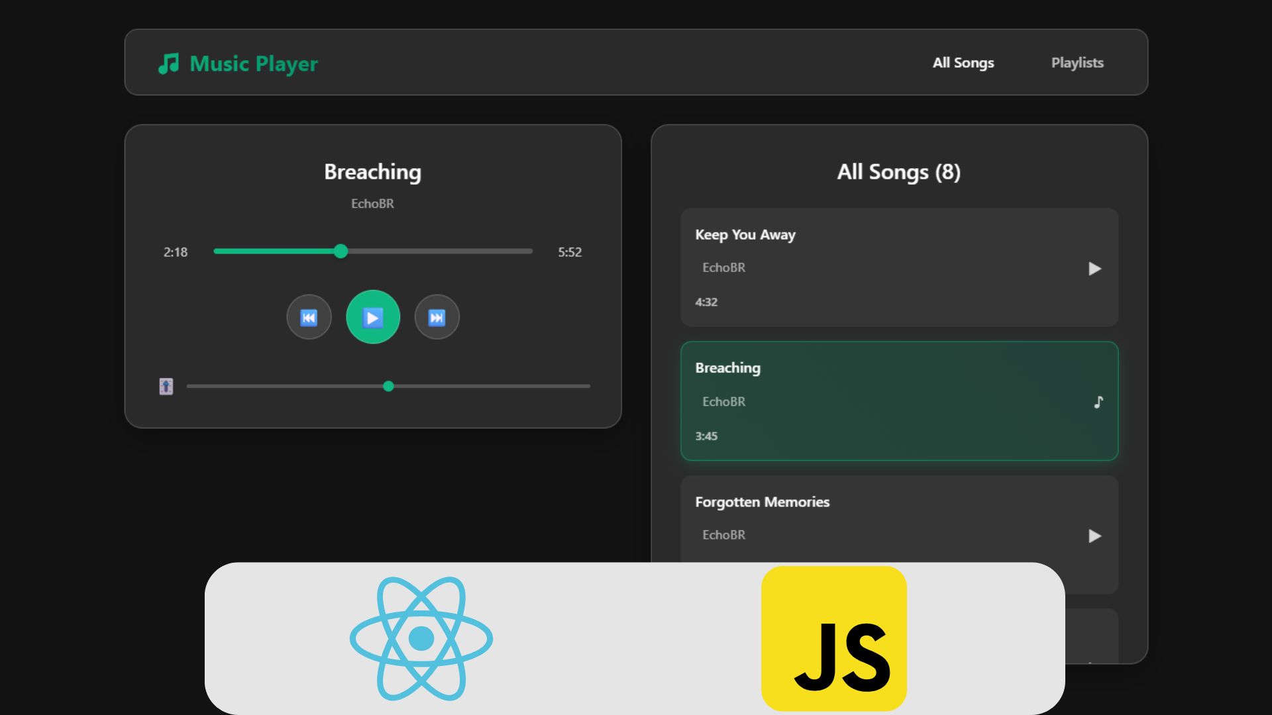This screenshot has height=715, width=1272.
Task: Click the 4:32 duration on Keep You Away
Action: point(706,303)
